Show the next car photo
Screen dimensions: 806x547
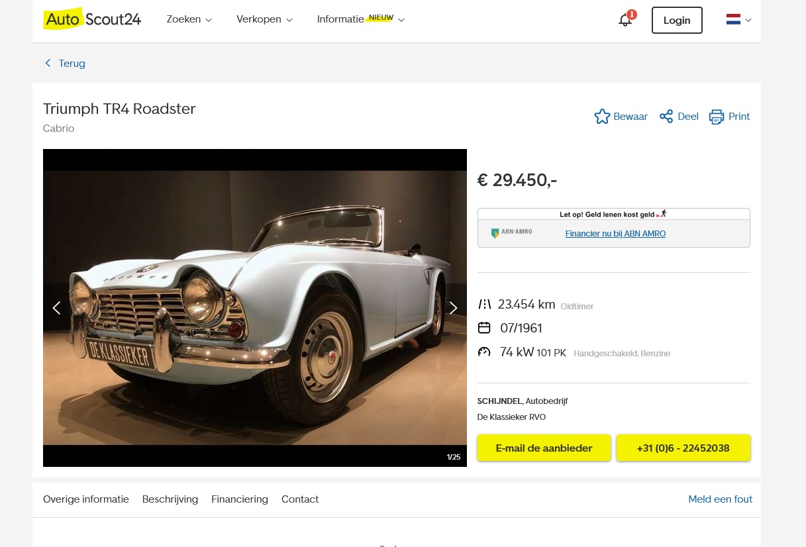454,308
